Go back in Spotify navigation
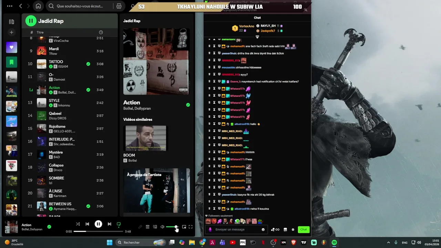Image resolution: width=441 pixels, height=248 pixels. click(x=21, y=6)
